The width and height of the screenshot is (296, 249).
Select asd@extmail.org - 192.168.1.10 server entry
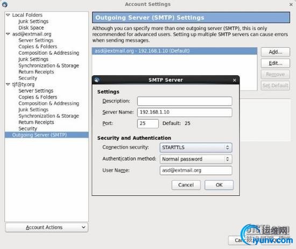coord(174,51)
